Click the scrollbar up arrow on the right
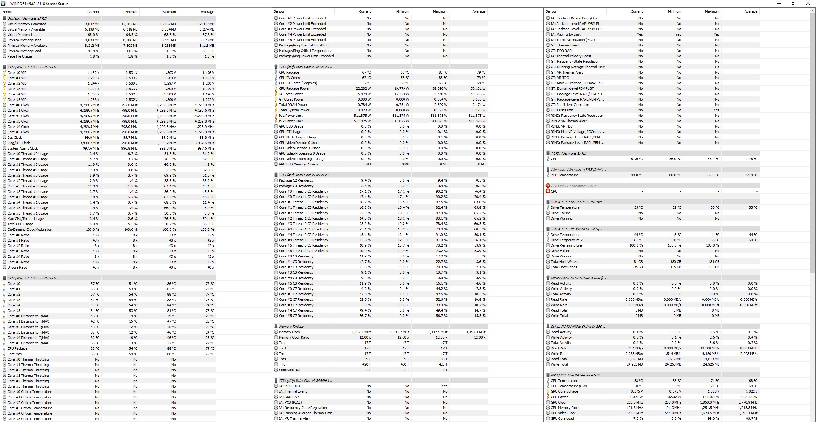The width and height of the screenshot is (816, 422). click(x=813, y=11)
